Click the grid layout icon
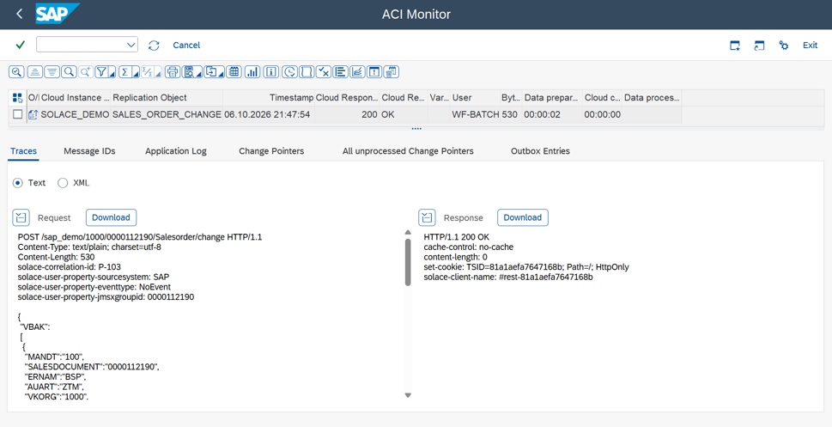Image resolution: width=832 pixels, height=427 pixels. (x=234, y=71)
